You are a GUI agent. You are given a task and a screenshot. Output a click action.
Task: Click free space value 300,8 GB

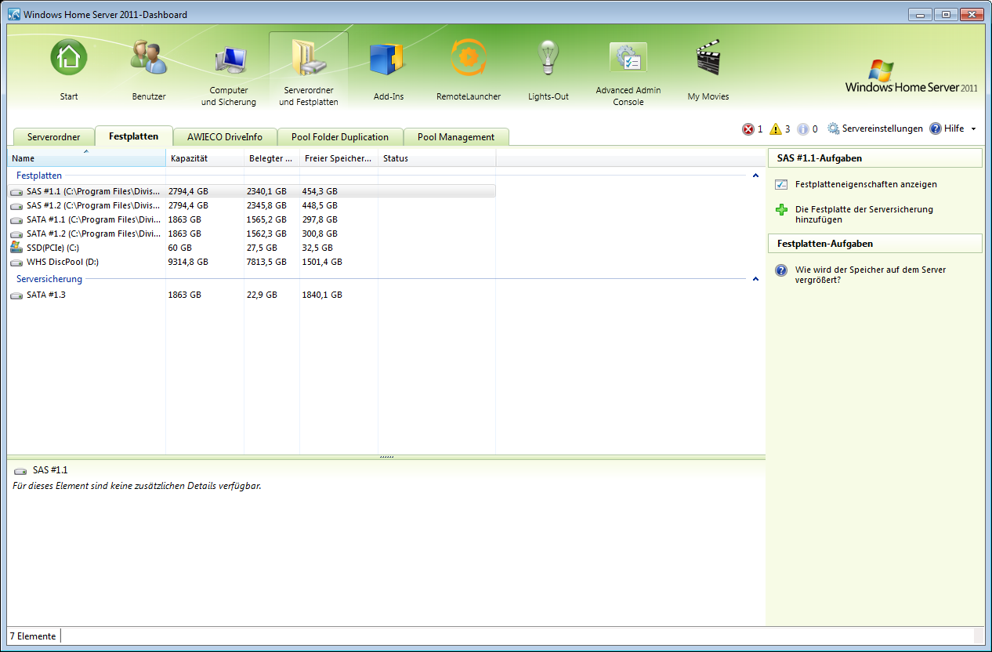[x=320, y=234]
